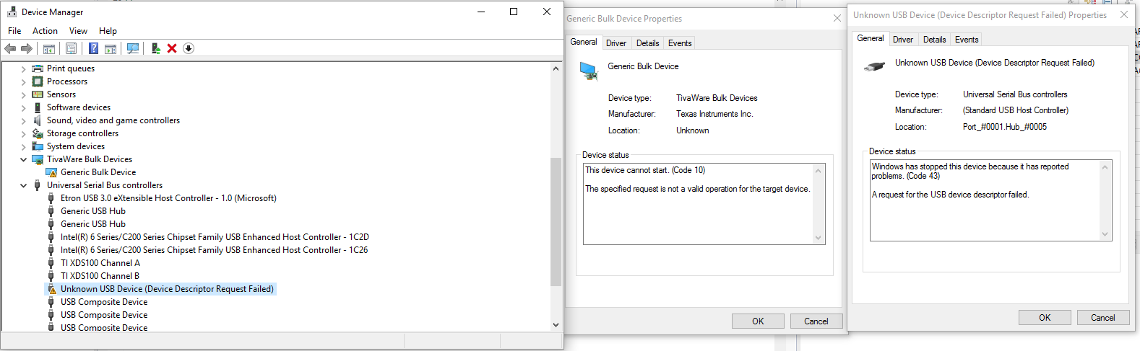Viewport: 1140px width, 351px height.
Task: Expand the Processors node
Action: click(x=23, y=82)
